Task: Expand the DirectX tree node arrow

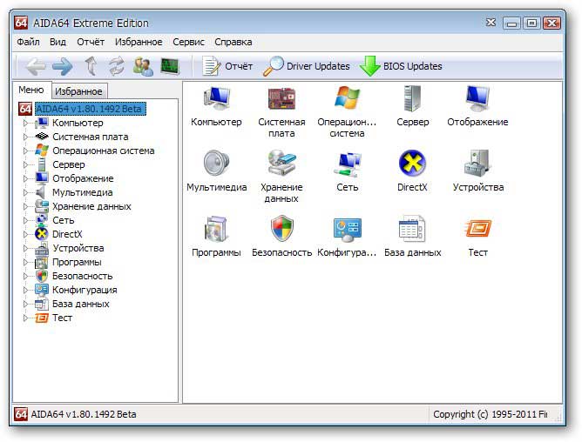Action: (25, 234)
